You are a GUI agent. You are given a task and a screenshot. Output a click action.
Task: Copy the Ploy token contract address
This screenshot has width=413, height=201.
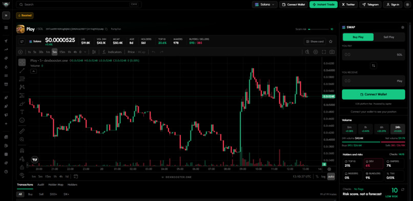coord(107,29)
